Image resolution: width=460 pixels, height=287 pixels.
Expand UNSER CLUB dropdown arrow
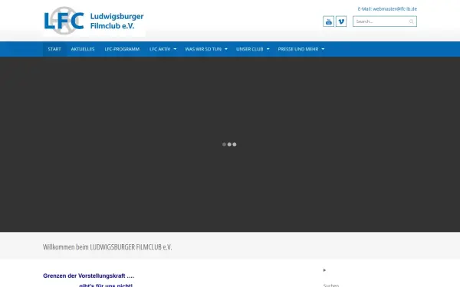pyautogui.click(x=268, y=49)
